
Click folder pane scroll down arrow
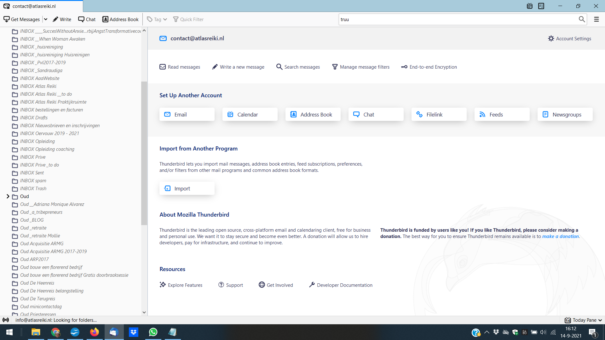pyautogui.click(x=144, y=313)
